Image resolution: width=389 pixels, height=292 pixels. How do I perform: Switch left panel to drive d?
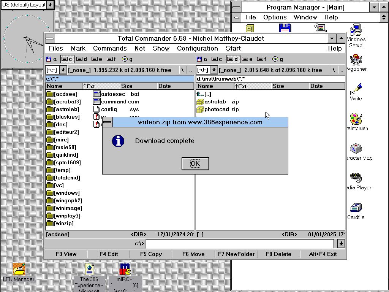click(x=81, y=59)
